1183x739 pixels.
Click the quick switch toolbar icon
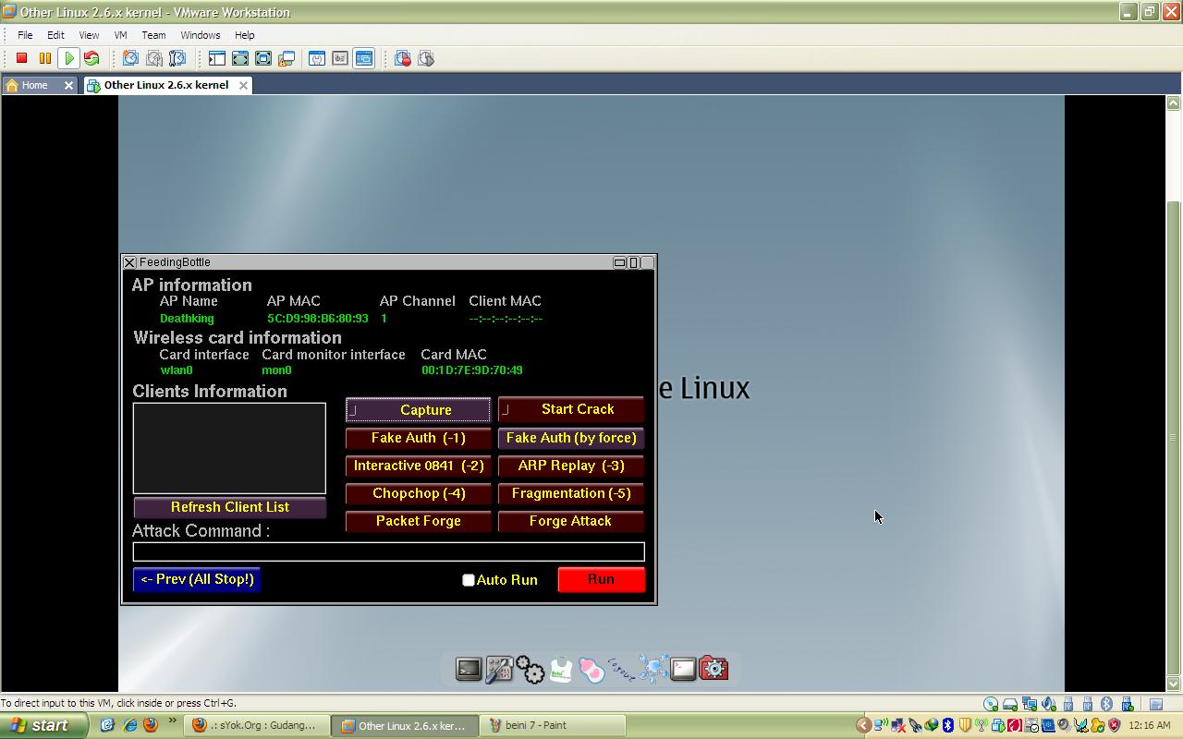[239, 58]
